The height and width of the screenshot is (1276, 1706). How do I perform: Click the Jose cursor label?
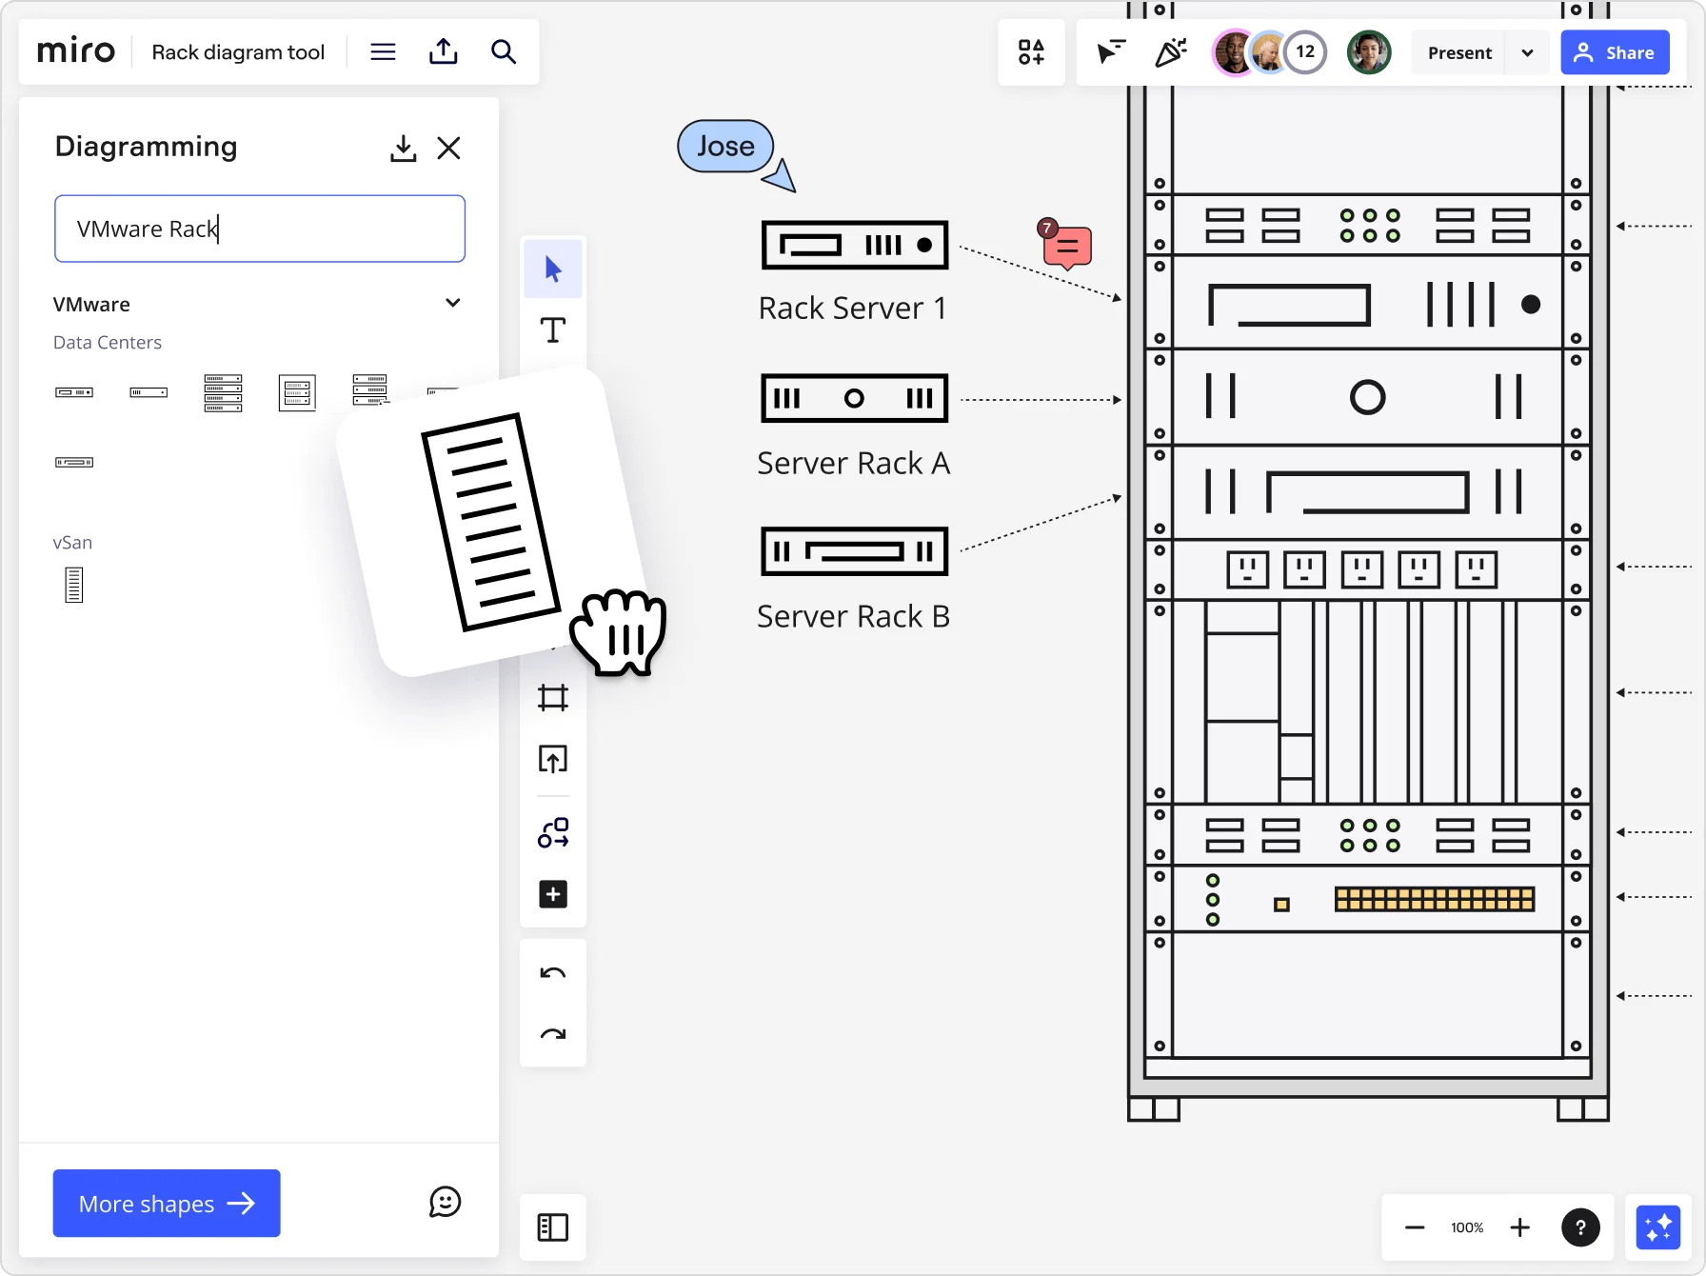tap(725, 146)
